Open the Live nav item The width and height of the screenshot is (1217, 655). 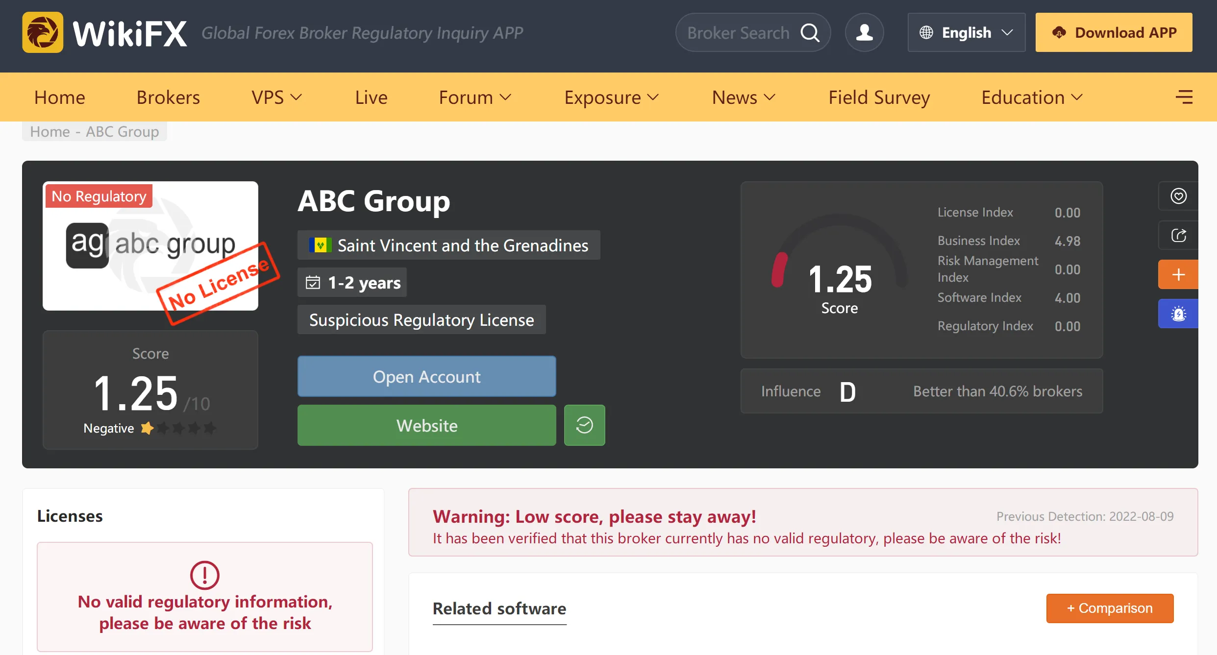pyautogui.click(x=371, y=97)
